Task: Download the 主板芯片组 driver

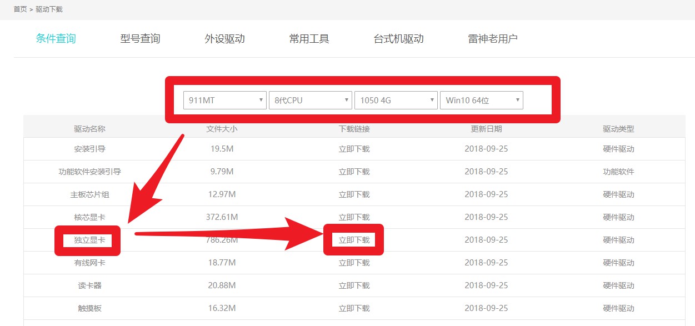Action: click(x=354, y=194)
